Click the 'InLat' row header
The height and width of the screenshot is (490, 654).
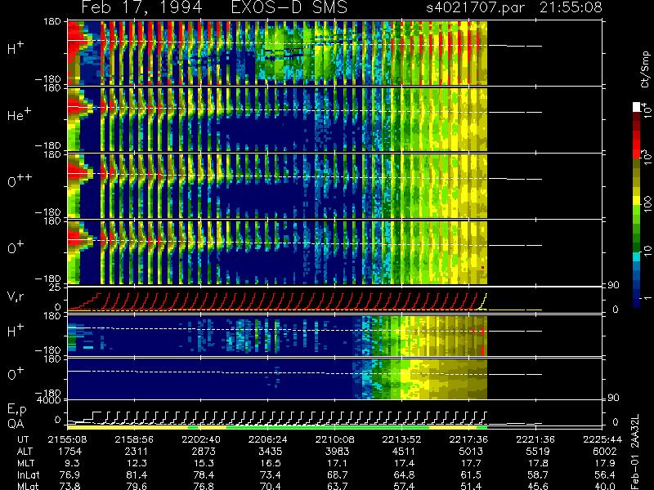coord(28,474)
